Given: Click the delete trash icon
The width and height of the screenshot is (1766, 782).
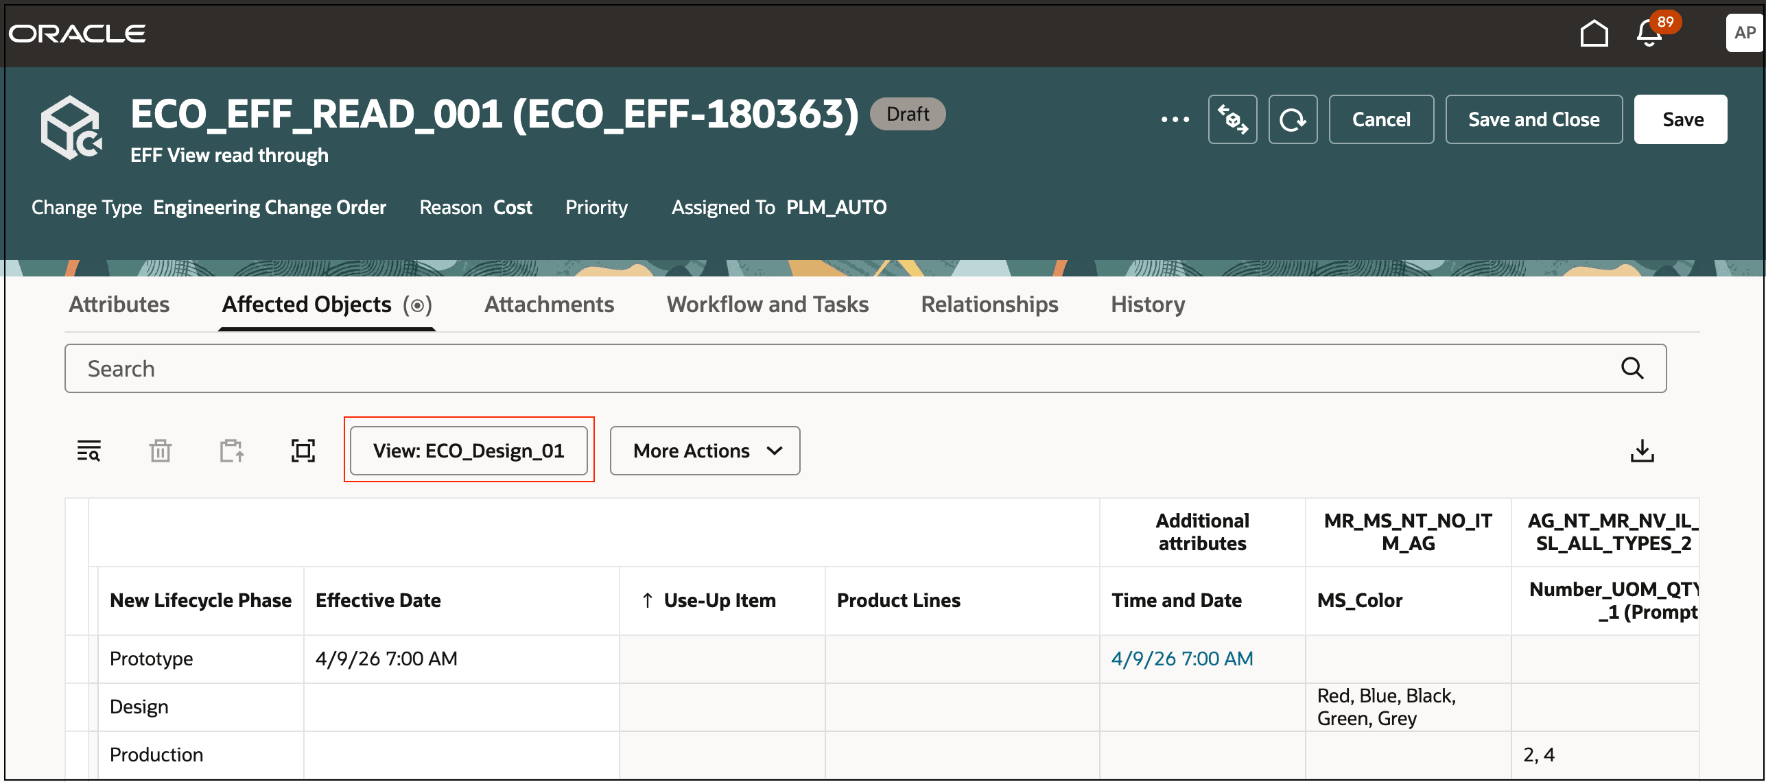Looking at the screenshot, I should click(160, 451).
